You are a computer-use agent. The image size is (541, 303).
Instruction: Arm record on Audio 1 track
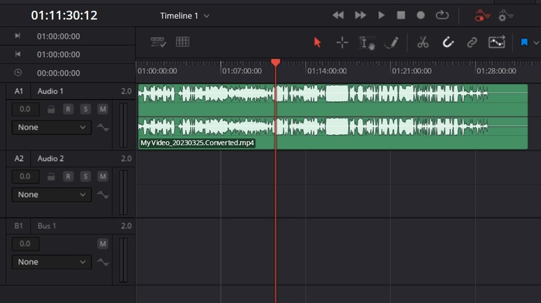coord(68,109)
